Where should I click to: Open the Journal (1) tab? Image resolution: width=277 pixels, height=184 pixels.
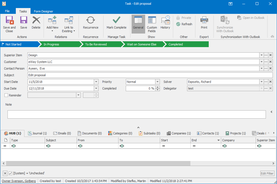coord(37,133)
